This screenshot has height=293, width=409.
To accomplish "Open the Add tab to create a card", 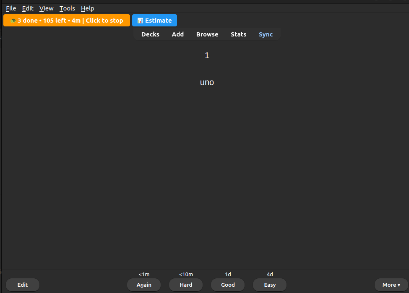I will tap(177, 34).
